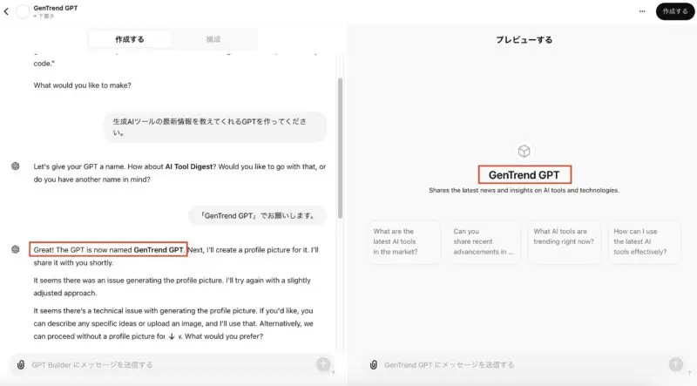
Task: Click the ChatGPT logo beside naming reply
Action: click(16, 249)
